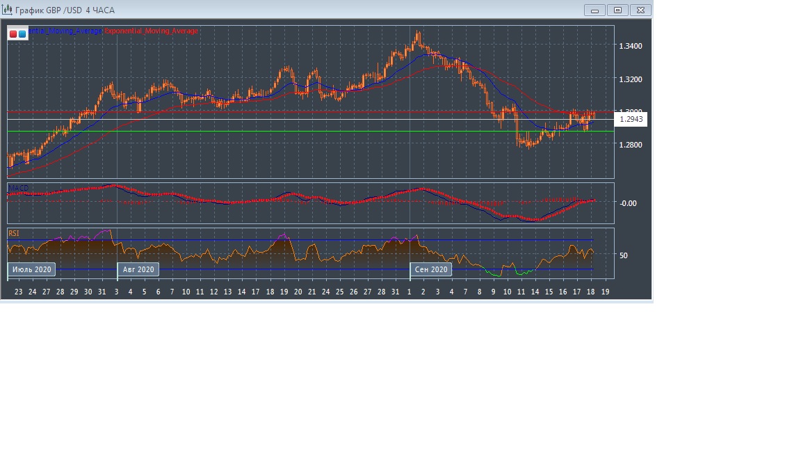Image resolution: width=801 pixels, height=451 pixels.
Task: Click the MACD zero level axis label
Action: pos(628,203)
